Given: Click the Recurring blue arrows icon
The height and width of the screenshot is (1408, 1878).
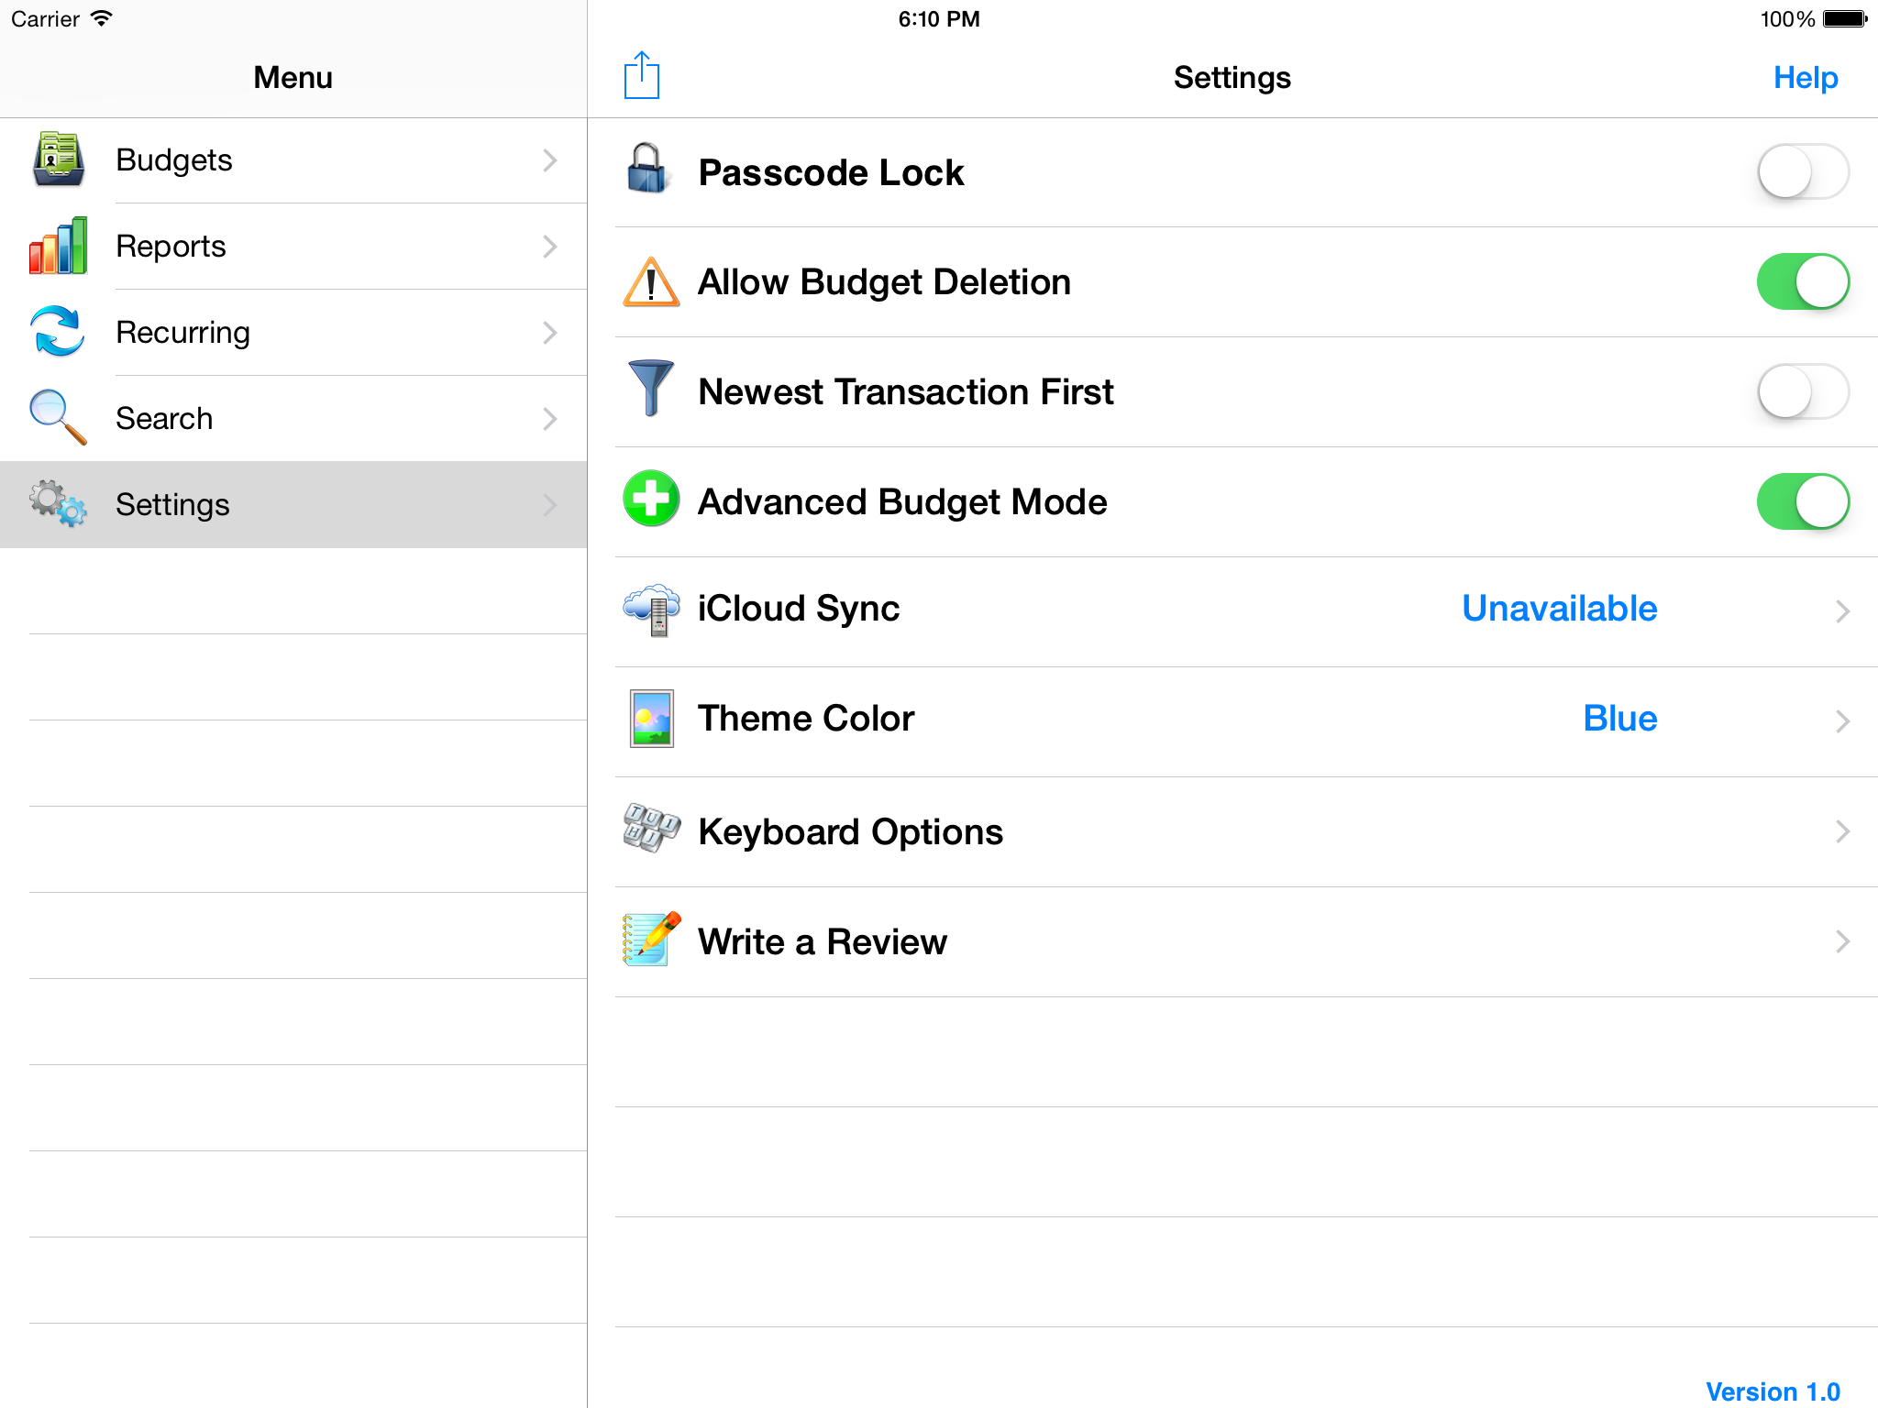Looking at the screenshot, I should coord(58,332).
